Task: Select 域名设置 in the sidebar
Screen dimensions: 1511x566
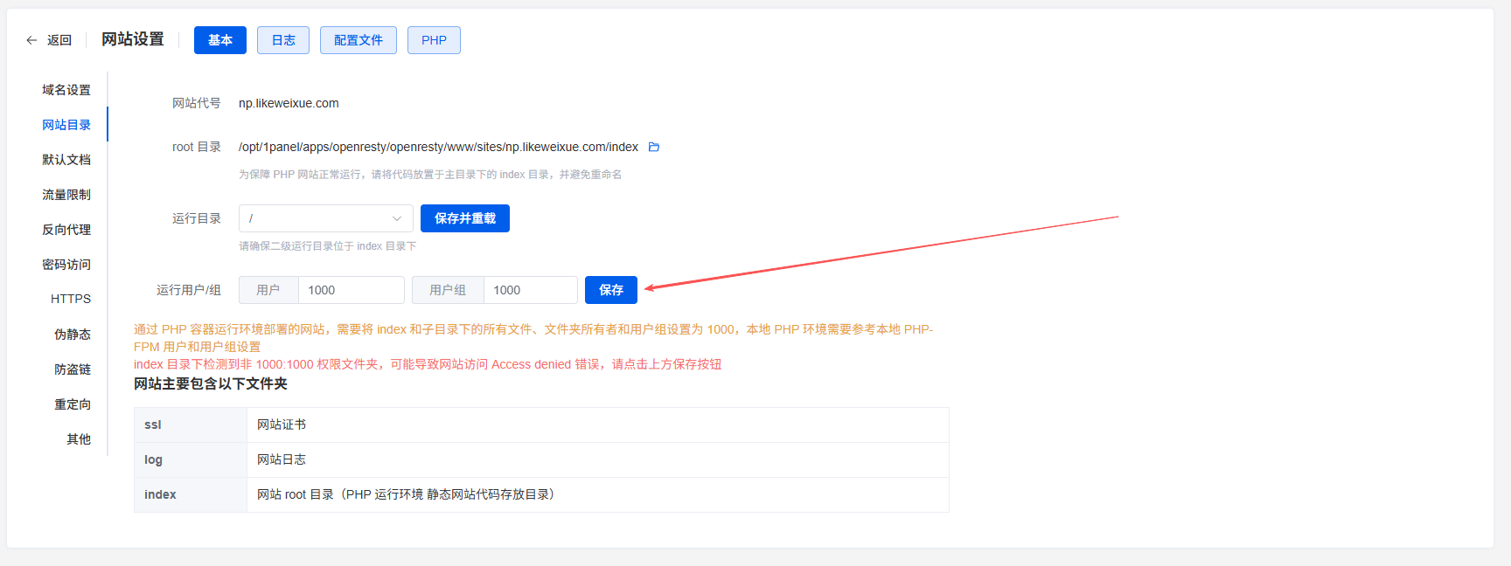Action: [x=66, y=90]
